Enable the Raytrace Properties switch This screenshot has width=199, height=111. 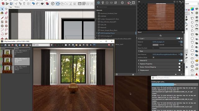tap(180, 64)
